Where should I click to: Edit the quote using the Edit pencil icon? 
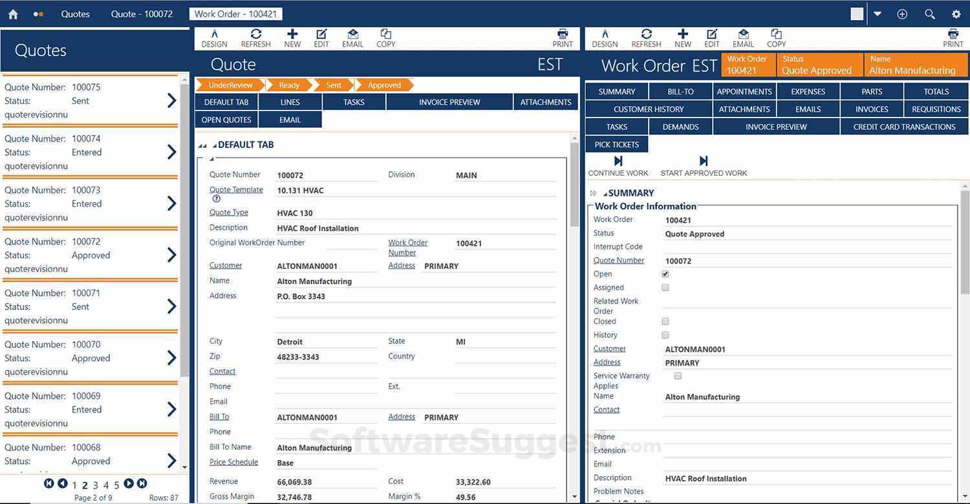coord(321,37)
